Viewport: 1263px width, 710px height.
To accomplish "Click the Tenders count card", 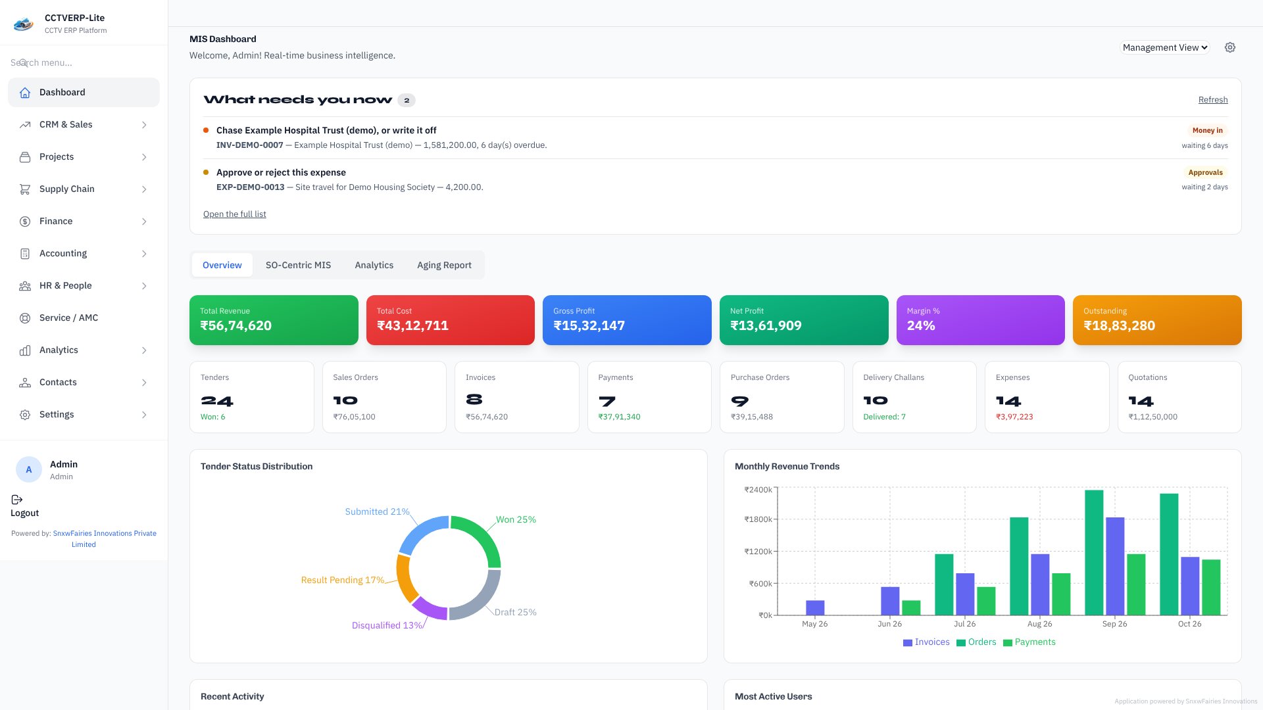I will (252, 397).
